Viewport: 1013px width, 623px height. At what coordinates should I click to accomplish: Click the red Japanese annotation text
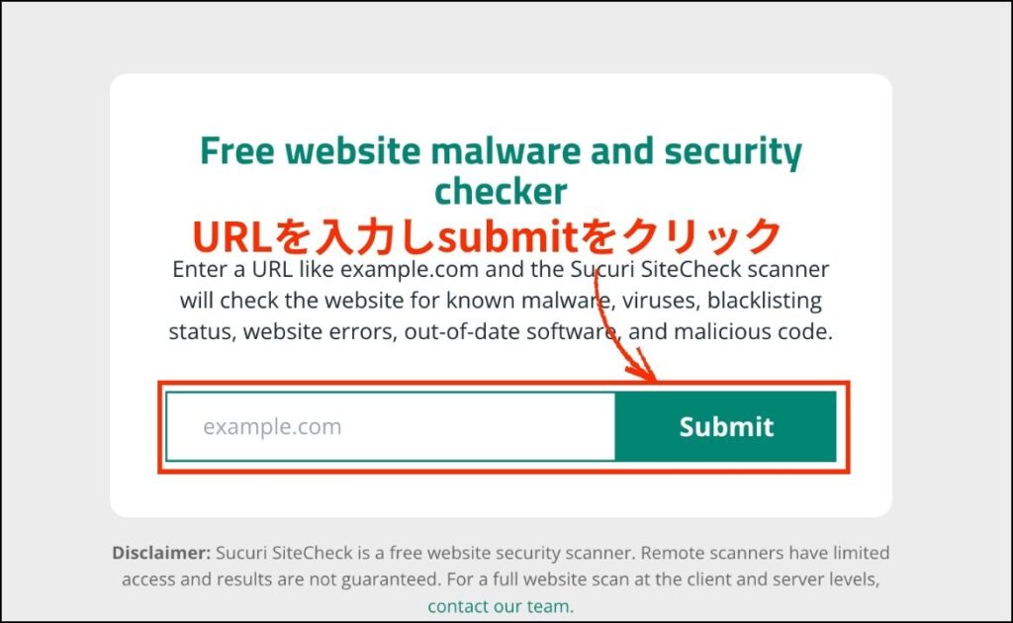point(487,236)
